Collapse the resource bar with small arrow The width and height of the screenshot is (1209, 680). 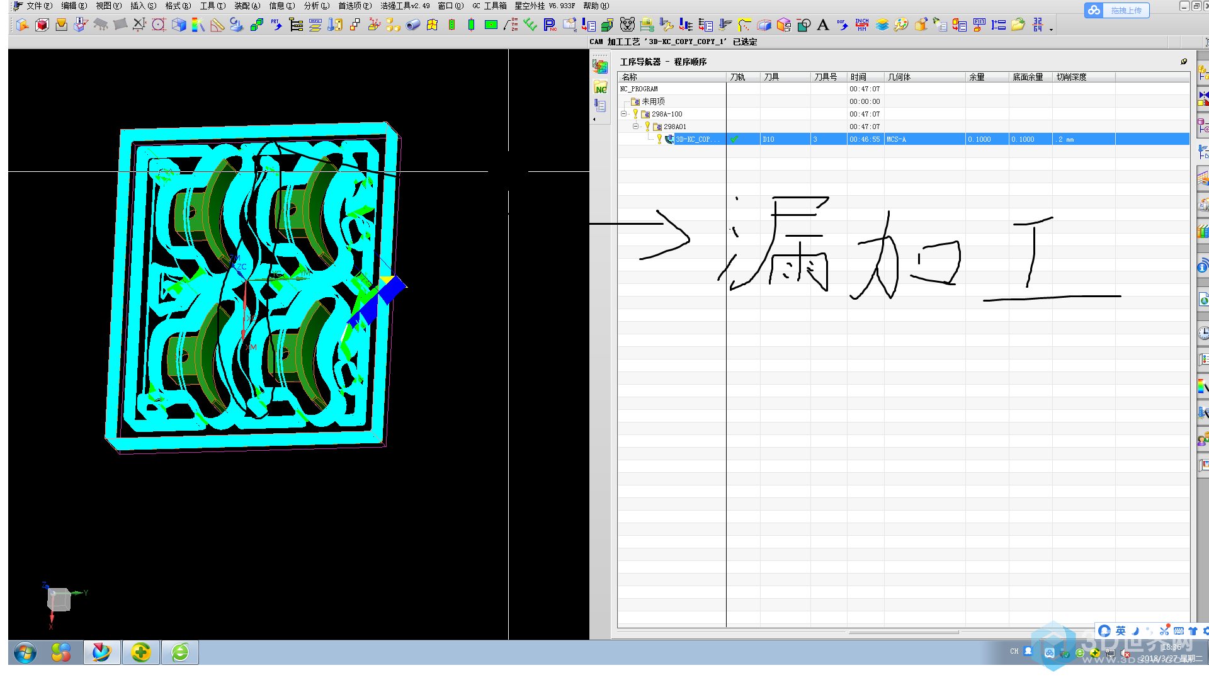(x=594, y=119)
